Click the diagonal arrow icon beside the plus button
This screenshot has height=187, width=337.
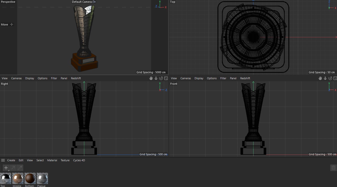pyautogui.click(x=13, y=168)
